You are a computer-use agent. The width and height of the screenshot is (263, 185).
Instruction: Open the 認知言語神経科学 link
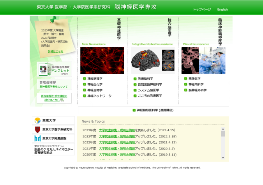(150, 85)
